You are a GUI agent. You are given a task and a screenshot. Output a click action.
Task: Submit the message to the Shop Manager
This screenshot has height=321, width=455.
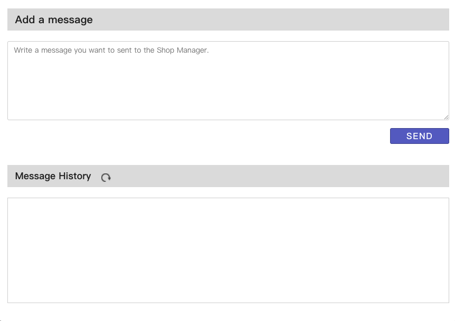tap(419, 136)
